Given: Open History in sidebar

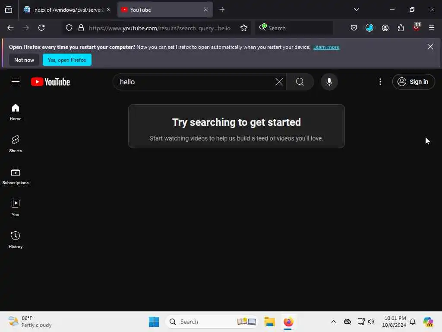Looking at the screenshot, I should (x=16, y=240).
